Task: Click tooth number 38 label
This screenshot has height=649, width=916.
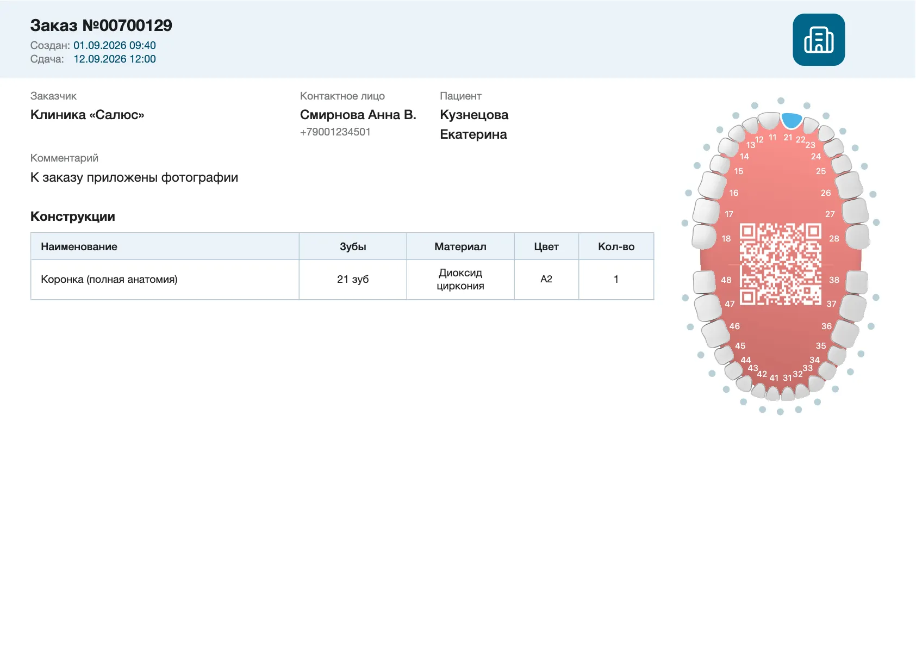Action: pyautogui.click(x=834, y=280)
